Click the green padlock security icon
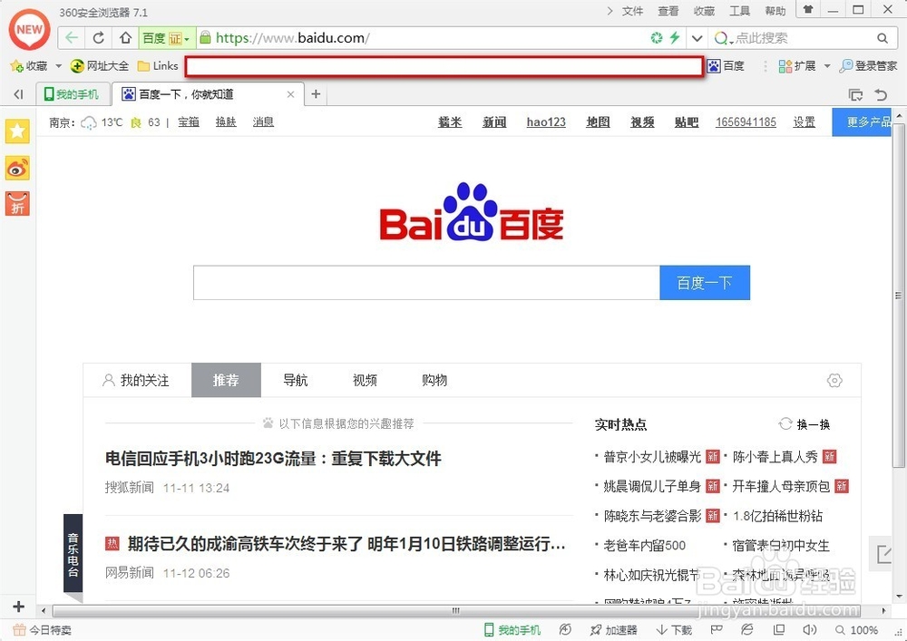This screenshot has width=907, height=641. [205, 38]
